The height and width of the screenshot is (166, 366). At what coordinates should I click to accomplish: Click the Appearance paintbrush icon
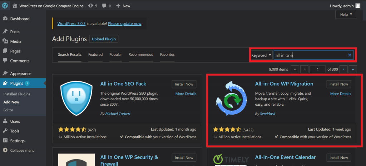click(5, 74)
